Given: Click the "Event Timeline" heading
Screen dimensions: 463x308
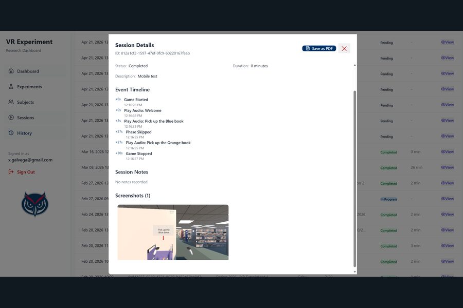Looking at the screenshot, I should tap(132, 90).
